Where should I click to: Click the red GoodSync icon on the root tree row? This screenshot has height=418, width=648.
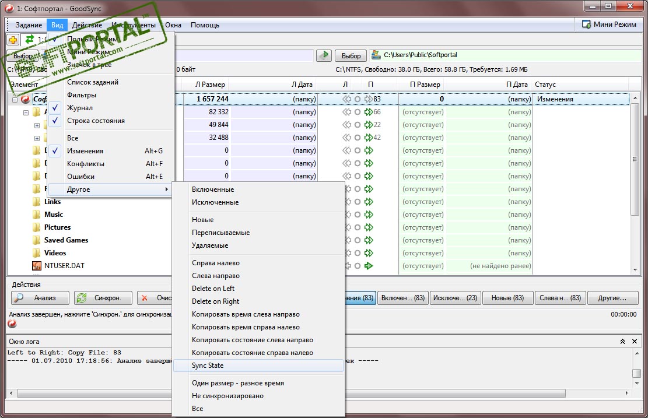point(26,99)
